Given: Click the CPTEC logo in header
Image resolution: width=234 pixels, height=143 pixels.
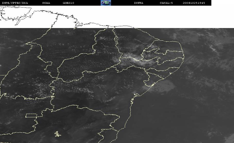Looking at the screenshot, I should click(x=106, y=3).
